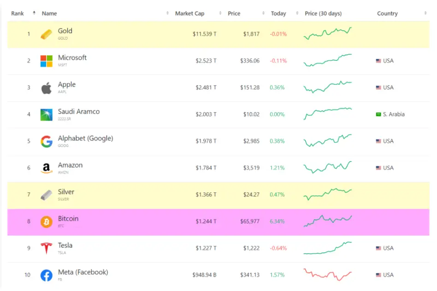Screen dimensions: 437x291
Task: Sort table by Rank column arrow
Action: (34, 13)
